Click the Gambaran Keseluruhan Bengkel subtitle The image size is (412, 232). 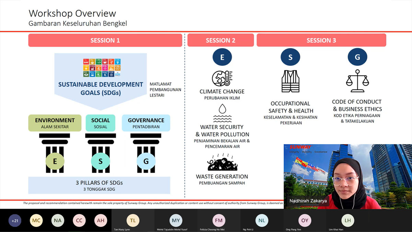[78, 24]
